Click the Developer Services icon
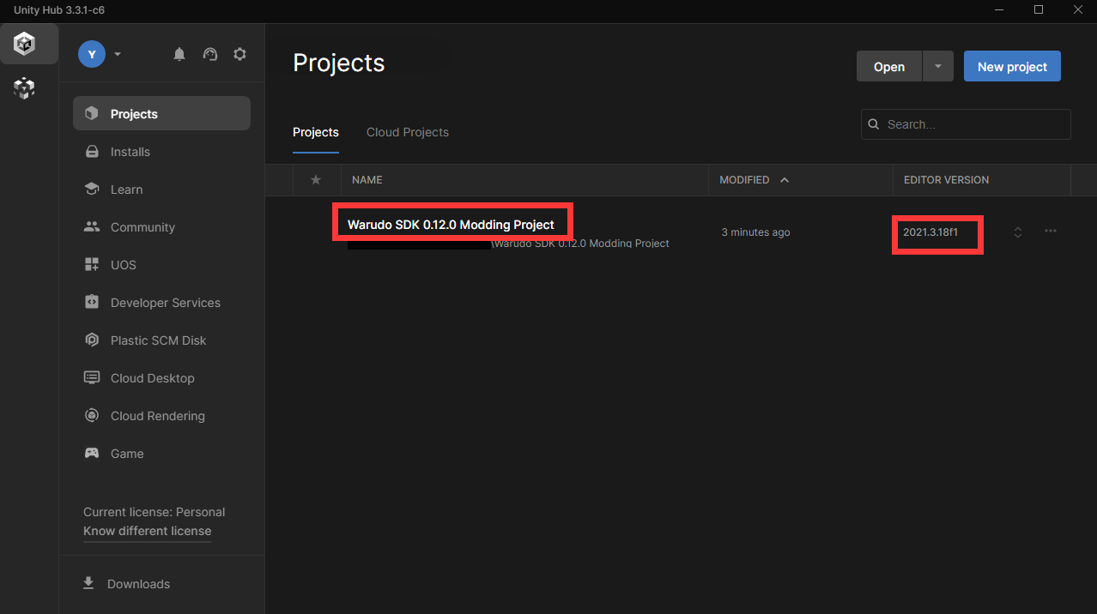1097x614 pixels. tap(92, 302)
